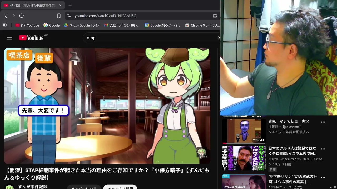The height and width of the screenshot is (189, 337).
Task: Click the ずんだ事件記録 channel avatar
Action: pyautogui.click(x=9, y=187)
